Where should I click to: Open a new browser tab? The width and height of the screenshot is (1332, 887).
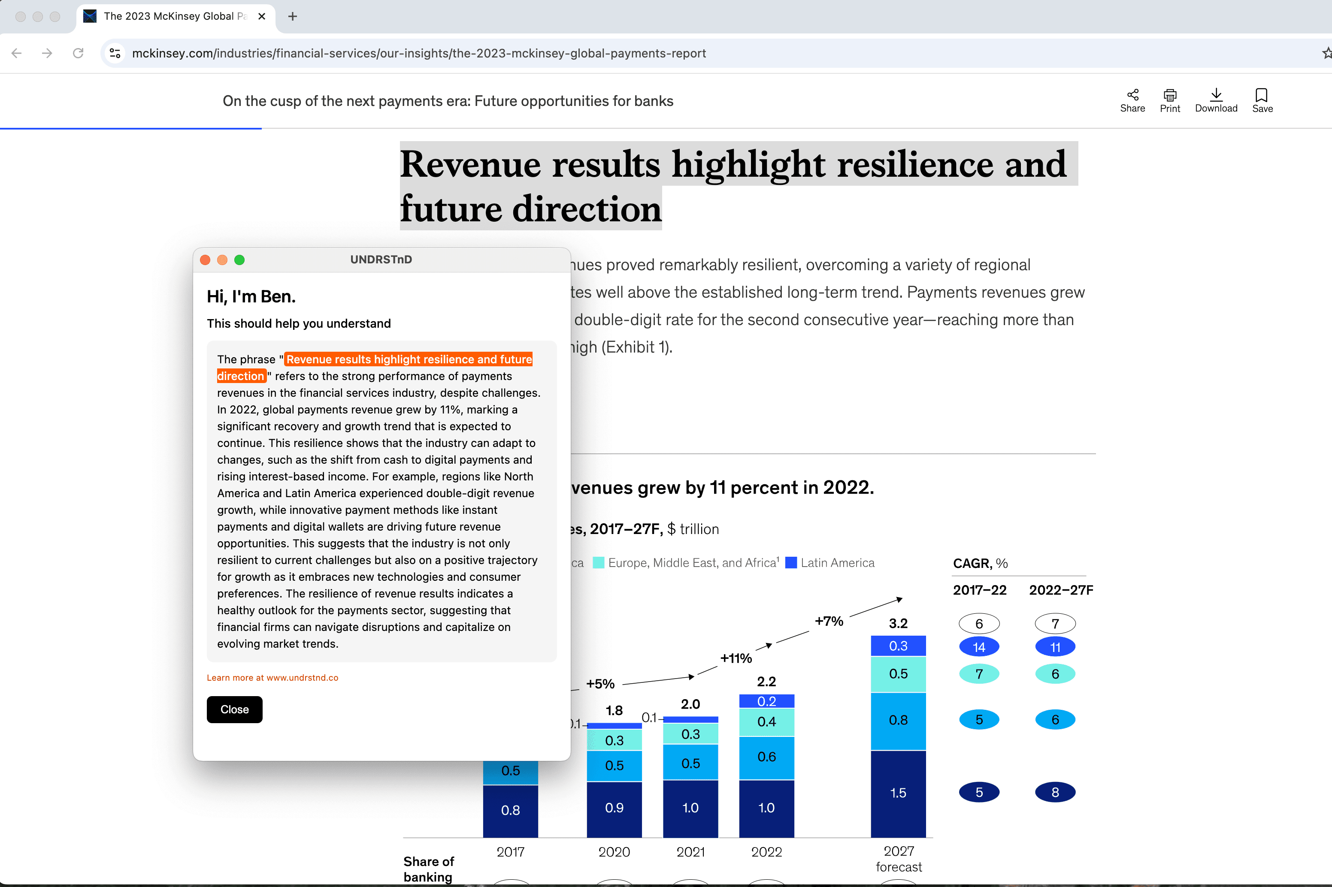pos(293,16)
